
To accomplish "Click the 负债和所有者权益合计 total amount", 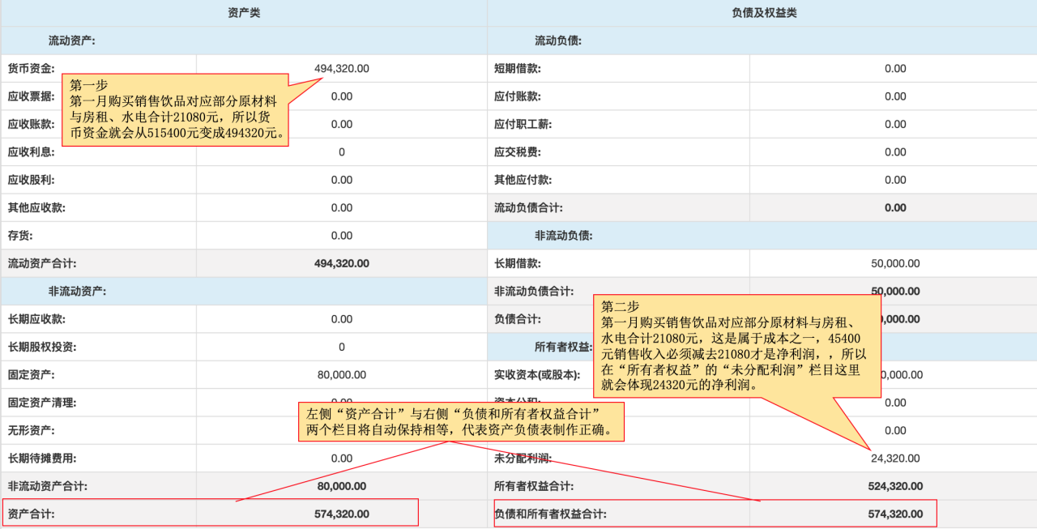I will pos(895,514).
